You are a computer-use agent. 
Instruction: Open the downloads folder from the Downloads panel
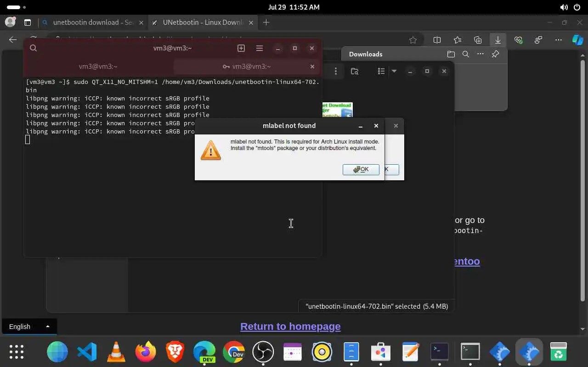coord(451,54)
